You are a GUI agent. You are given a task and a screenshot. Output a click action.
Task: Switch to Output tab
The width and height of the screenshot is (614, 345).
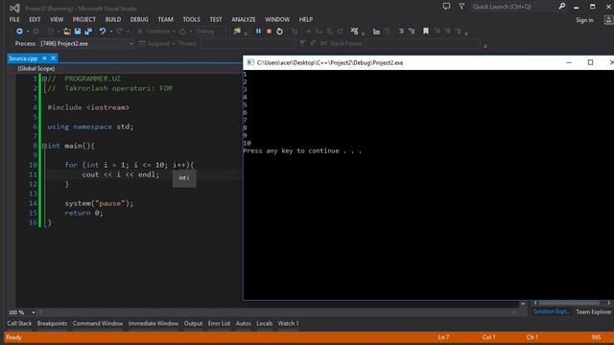[193, 324]
